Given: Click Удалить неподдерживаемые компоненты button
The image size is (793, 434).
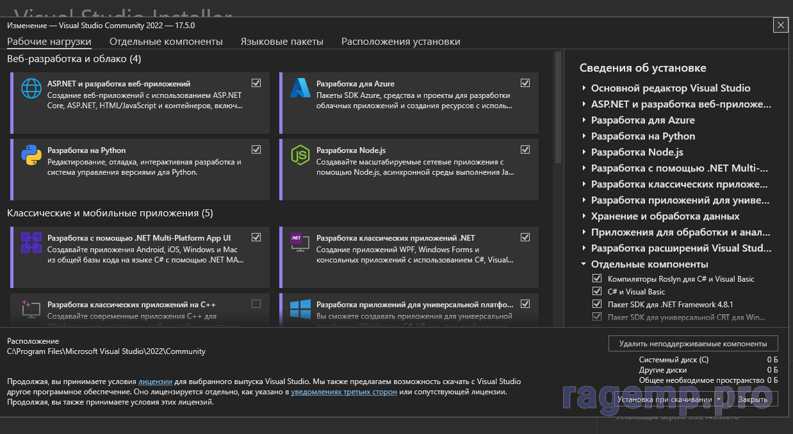Looking at the screenshot, I should pyautogui.click(x=693, y=343).
